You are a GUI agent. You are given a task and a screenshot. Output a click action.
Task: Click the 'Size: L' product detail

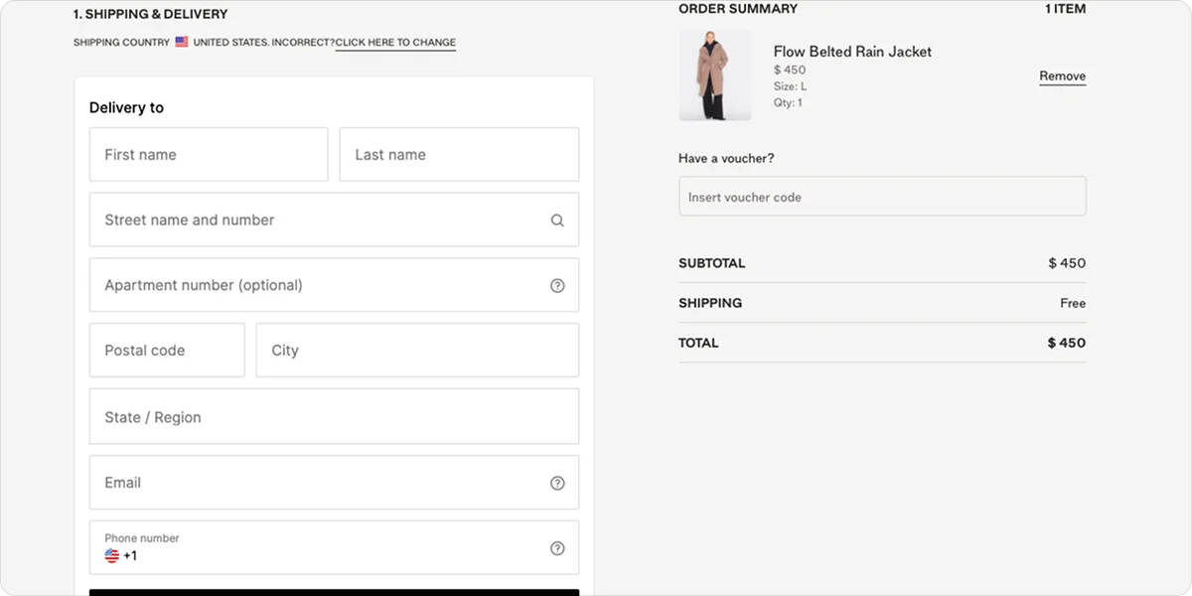(x=791, y=86)
